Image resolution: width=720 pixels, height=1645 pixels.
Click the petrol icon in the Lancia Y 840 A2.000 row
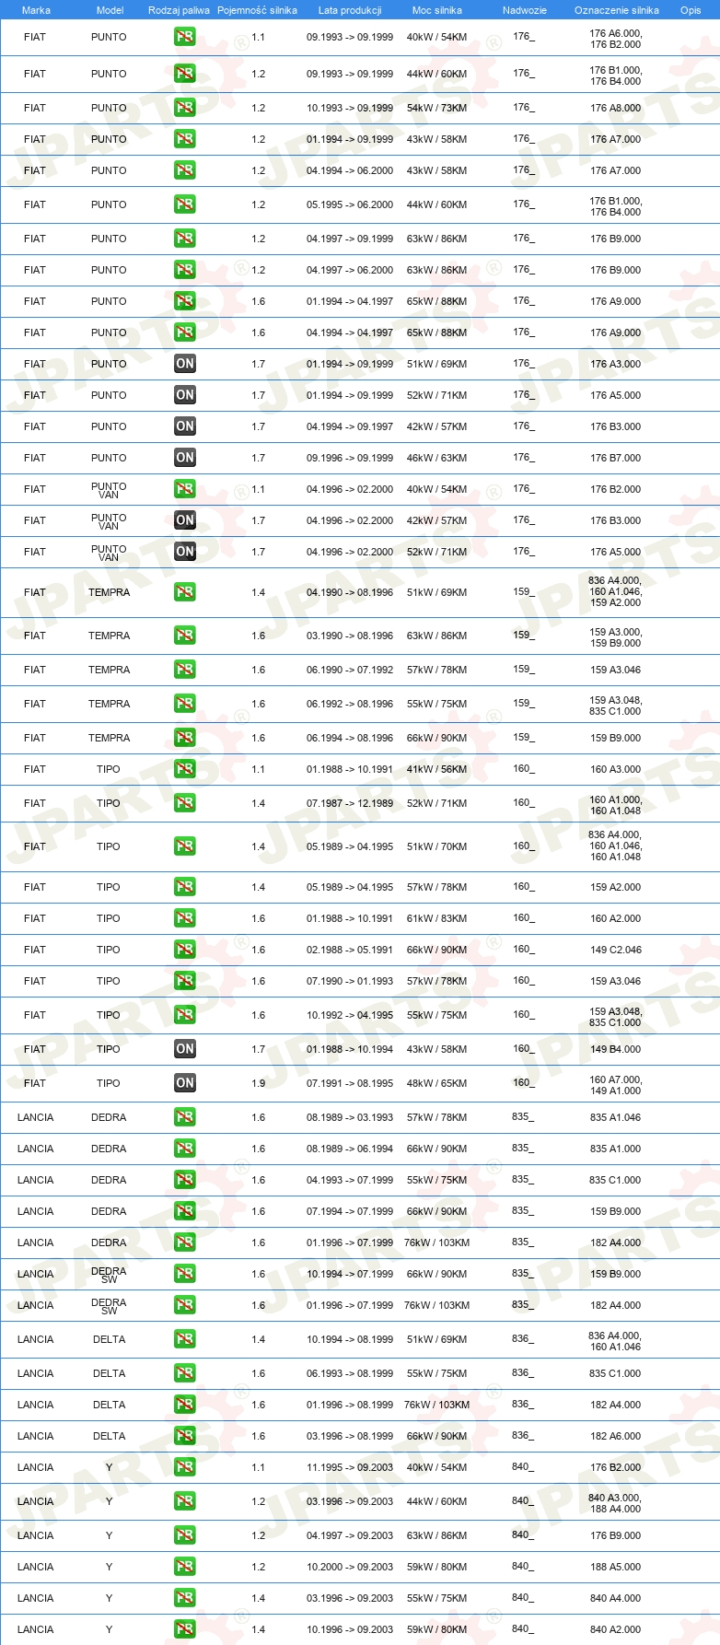tap(185, 1629)
